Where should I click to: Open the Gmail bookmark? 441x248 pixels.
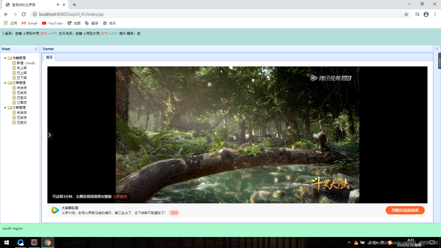pos(29,23)
